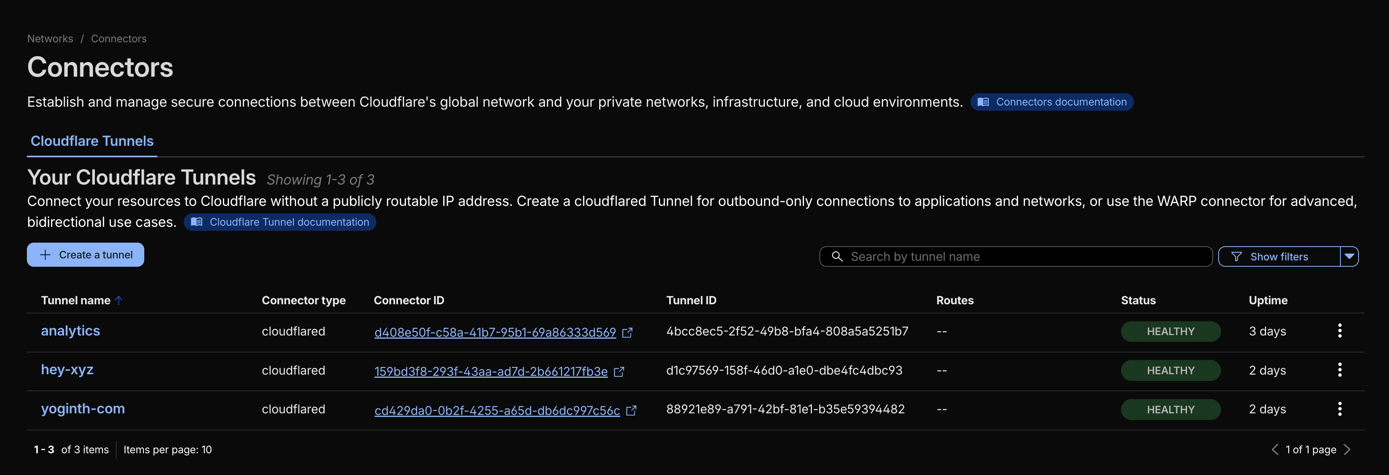Open connector ID cd429da0 for yoginth-com
The height and width of the screenshot is (475, 1389).
click(496, 411)
